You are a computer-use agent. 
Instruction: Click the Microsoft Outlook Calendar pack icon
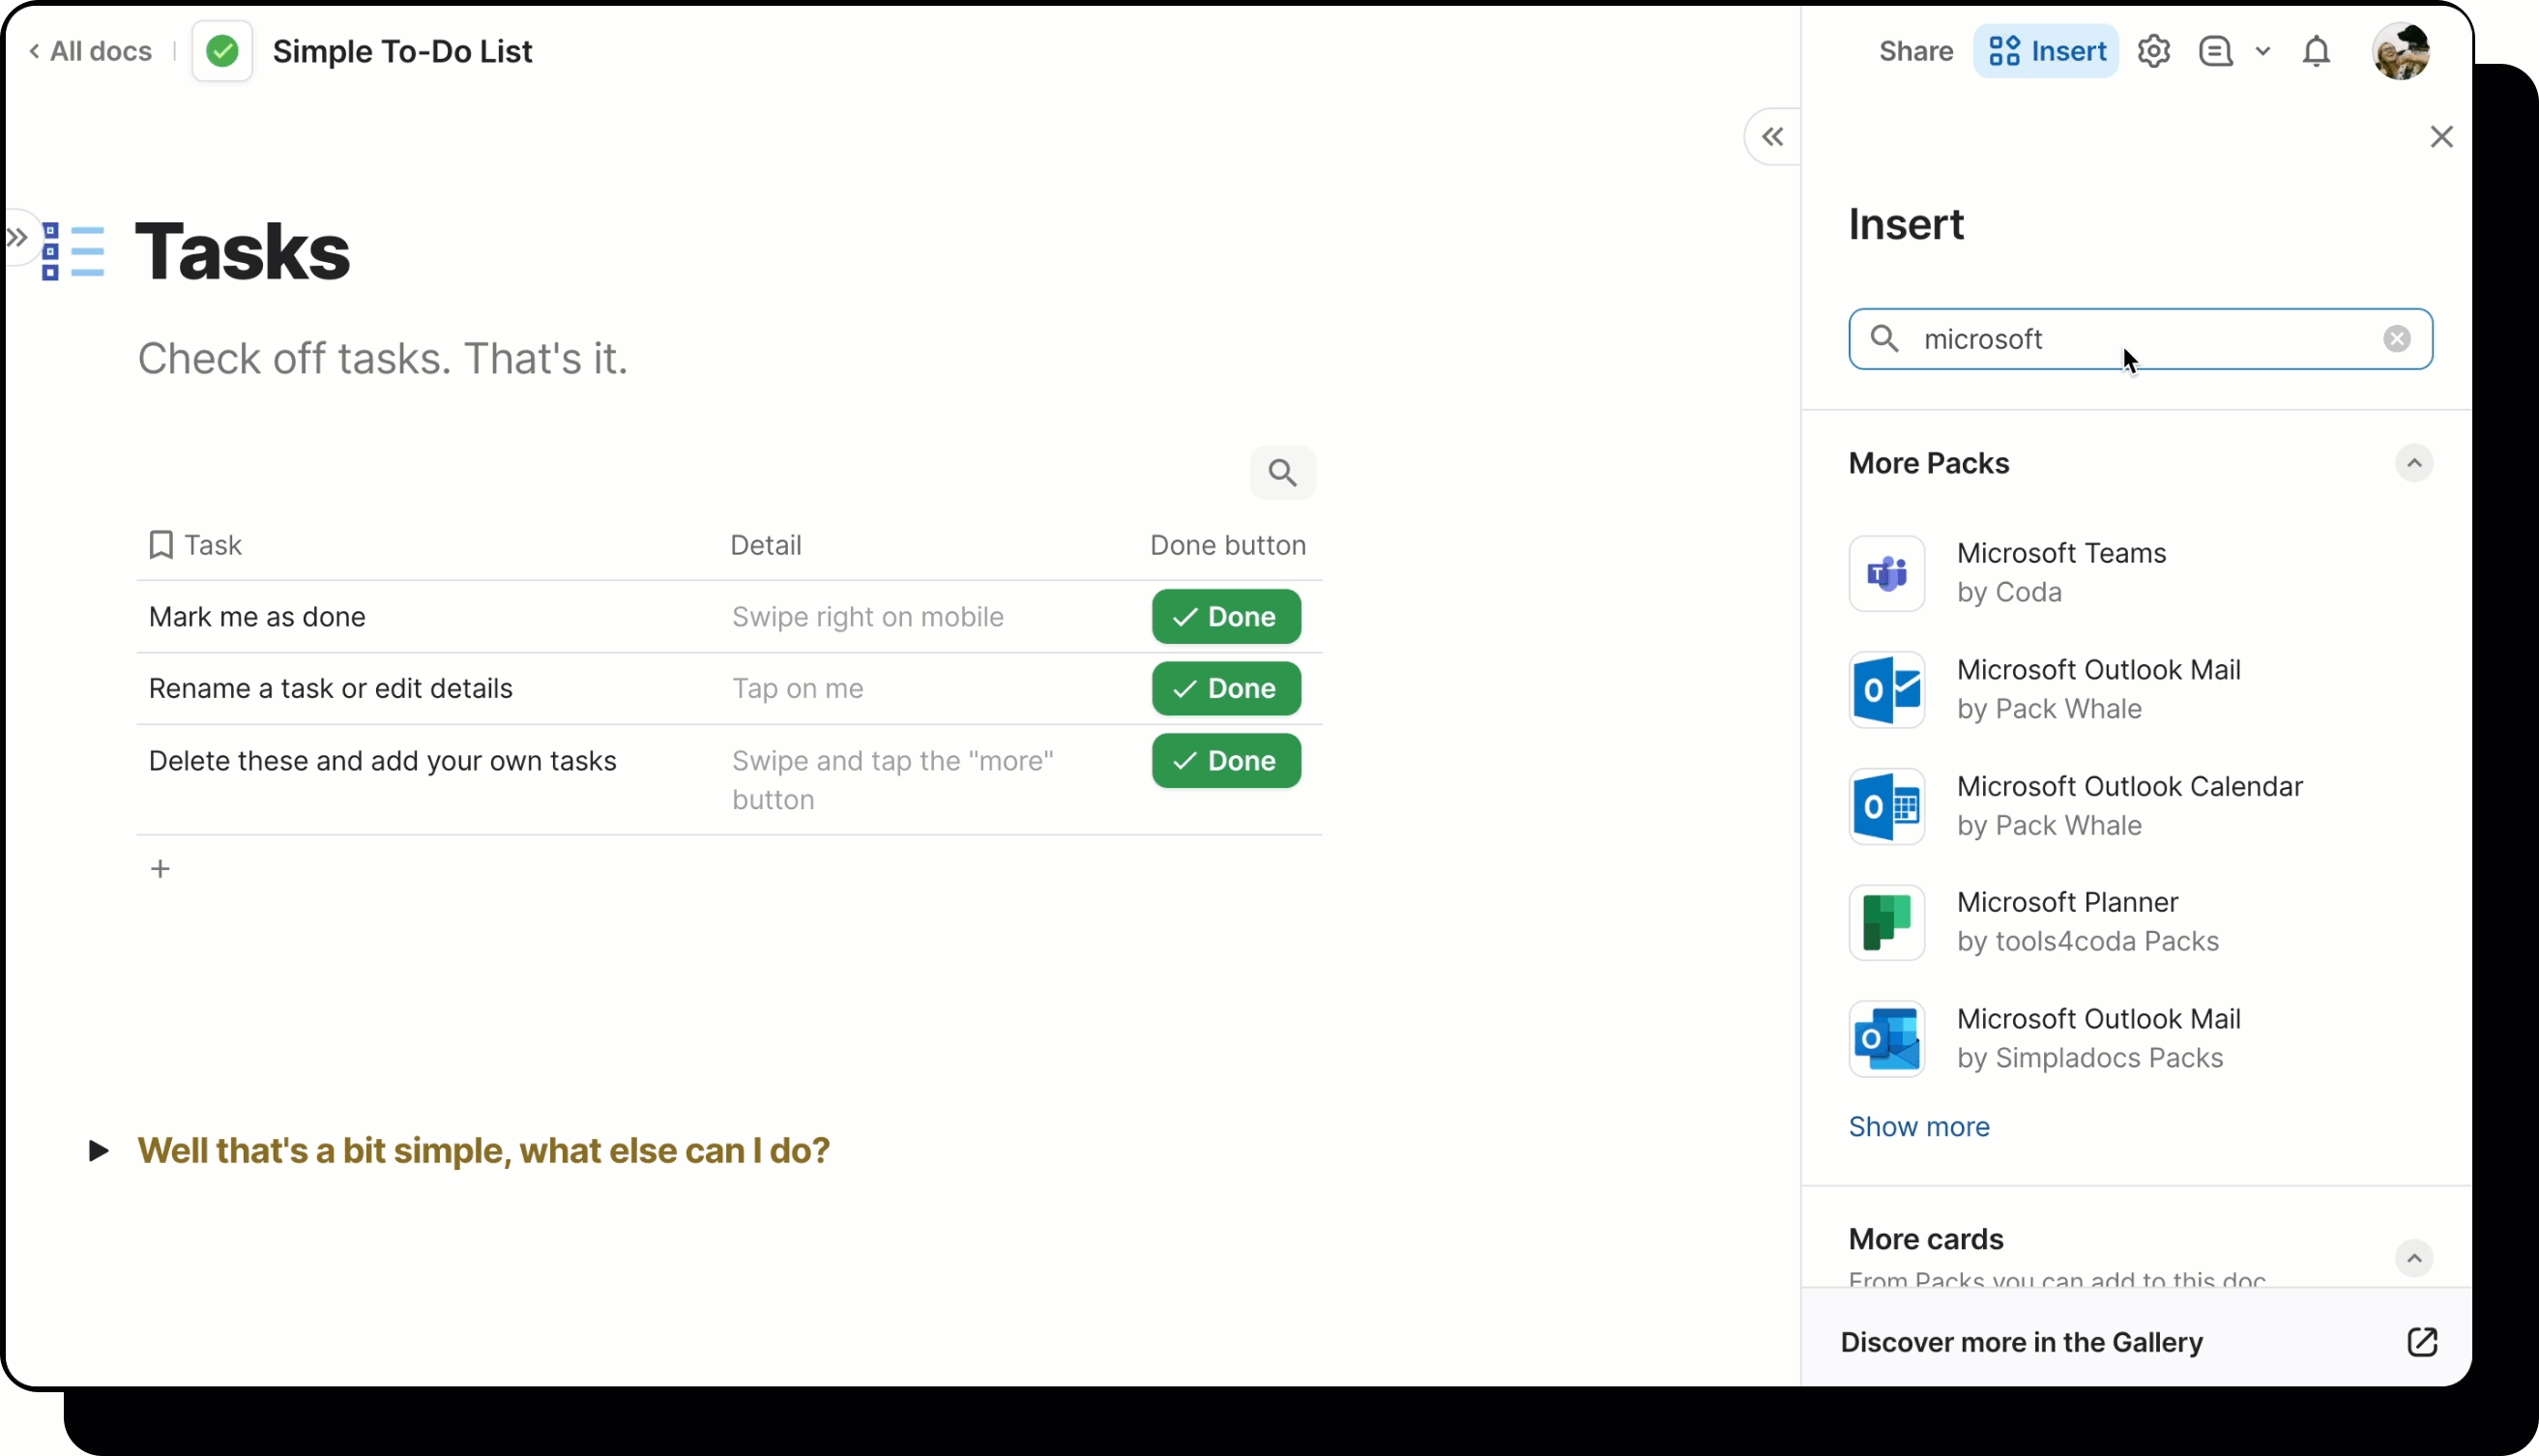pyautogui.click(x=1886, y=806)
